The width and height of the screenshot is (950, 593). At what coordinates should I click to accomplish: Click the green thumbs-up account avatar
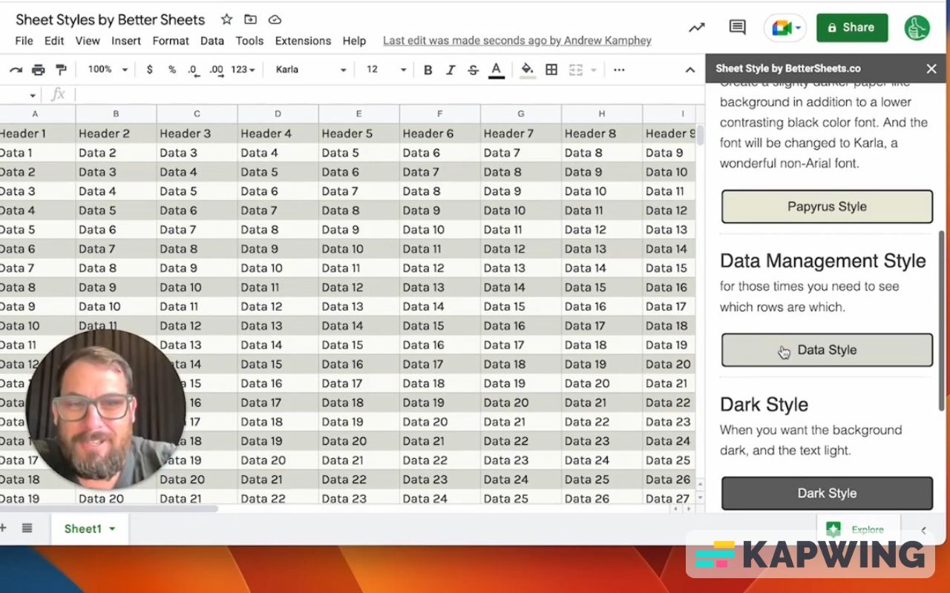tap(917, 27)
